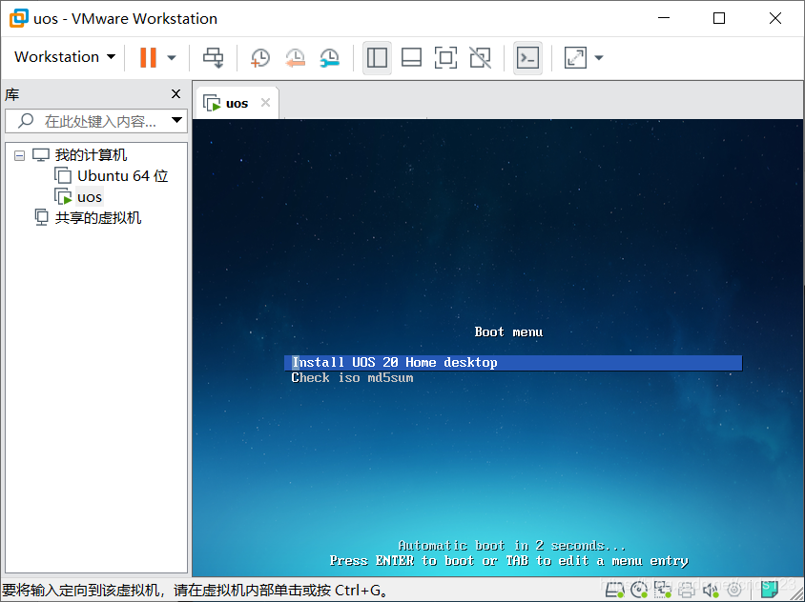Open power options dropdown next to pause
This screenshot has height=602, width=805.
click(x=172, y=57)
